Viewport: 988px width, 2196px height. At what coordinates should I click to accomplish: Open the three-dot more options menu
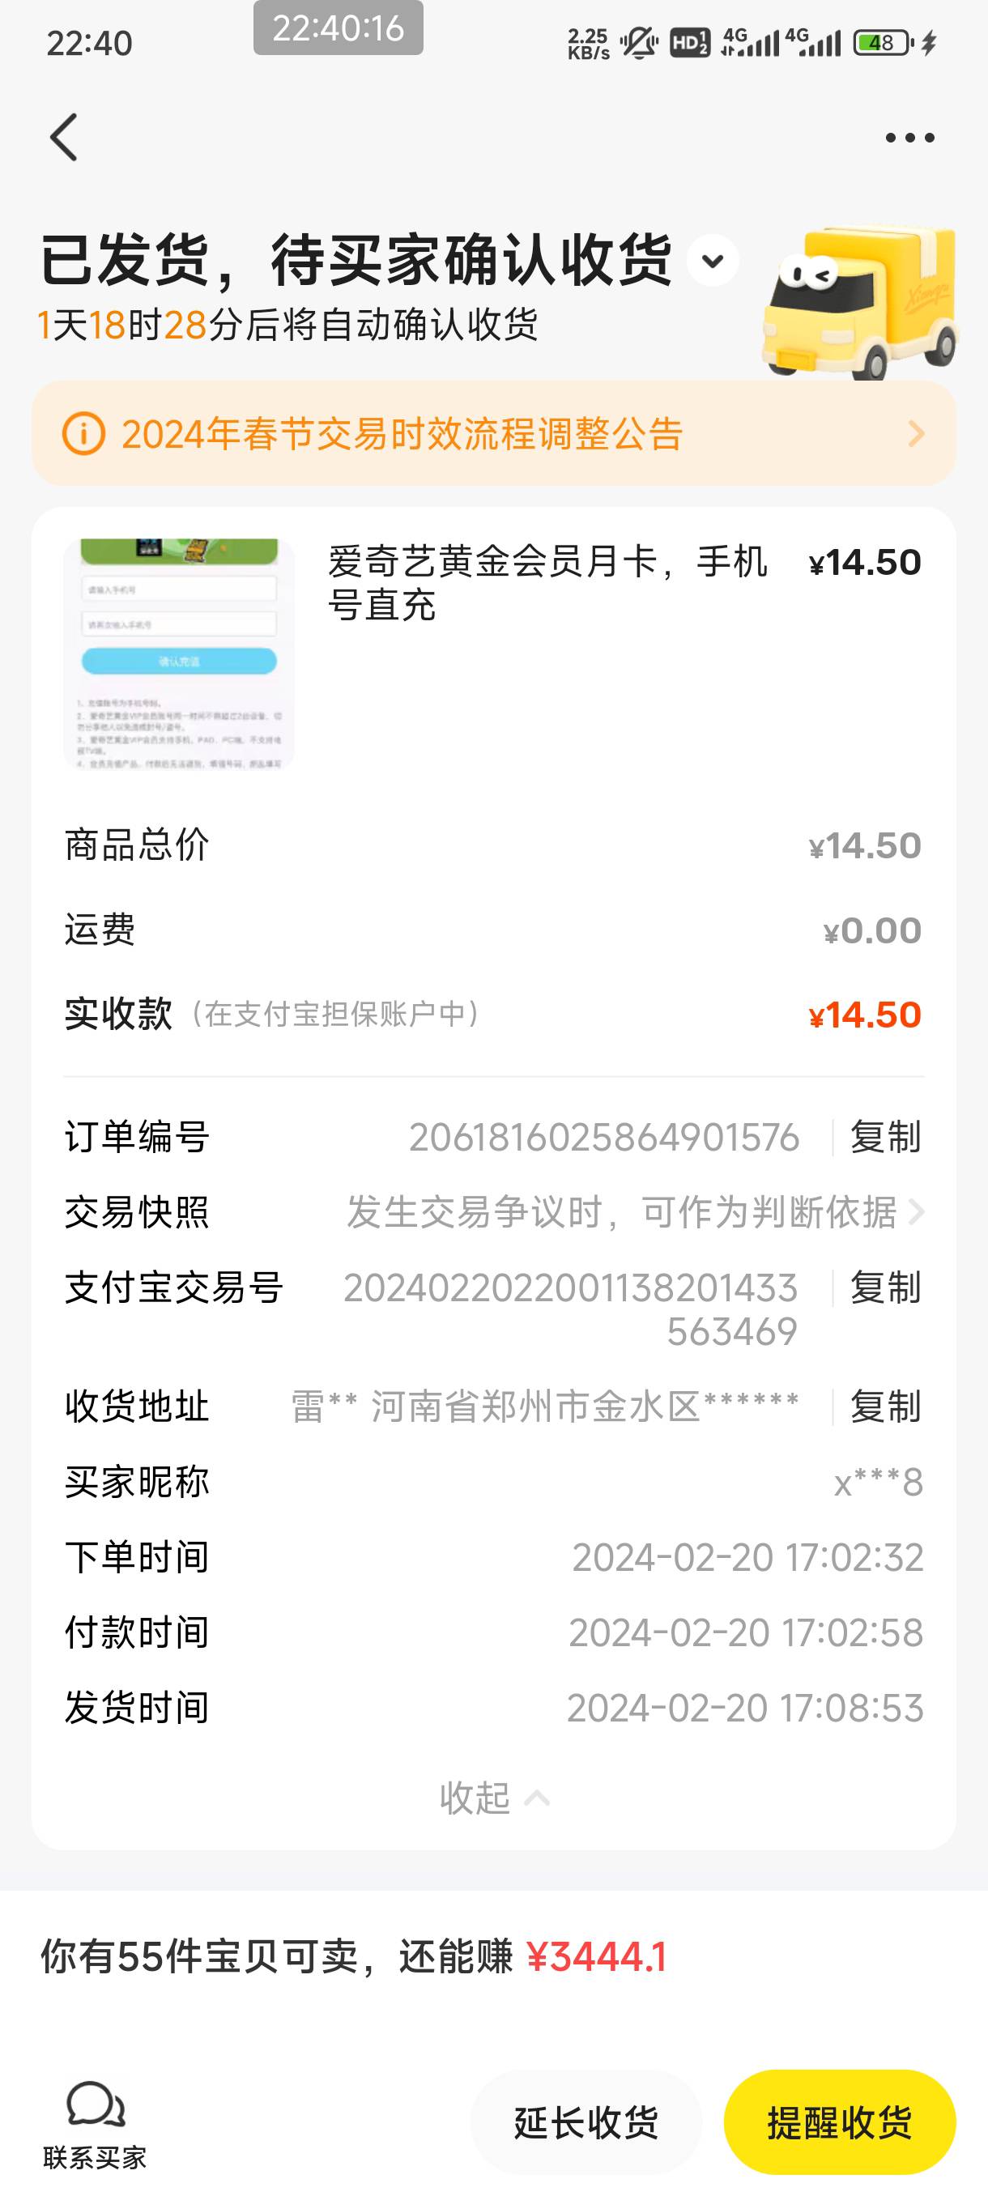[x=909, y=138]
